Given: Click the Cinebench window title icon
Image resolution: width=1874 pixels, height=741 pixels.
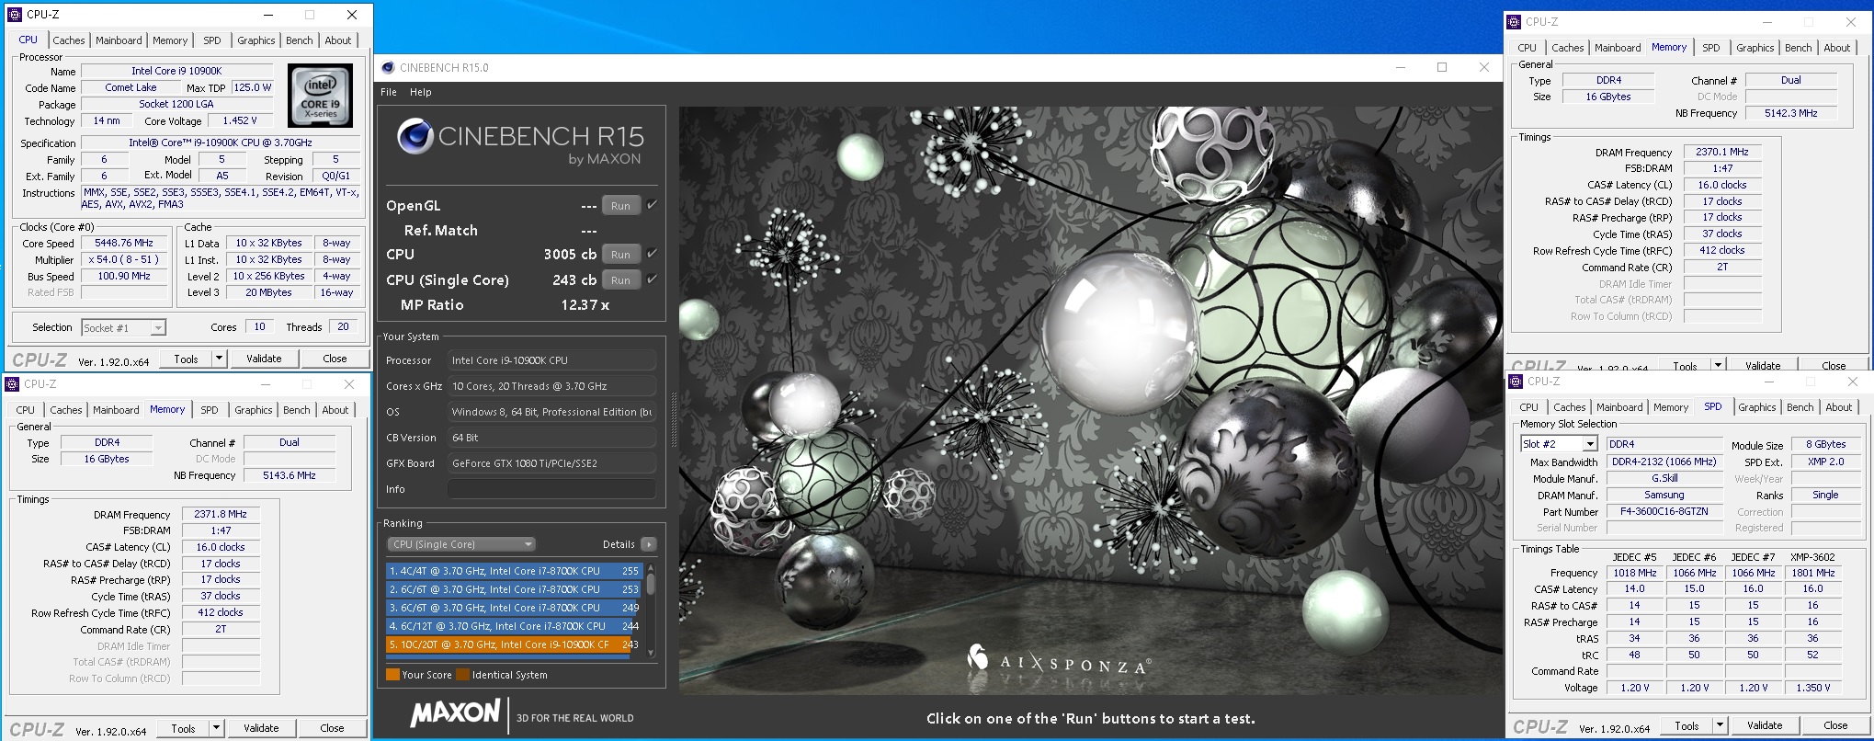Looking at the screenshot, I should (x=388, y=67).
